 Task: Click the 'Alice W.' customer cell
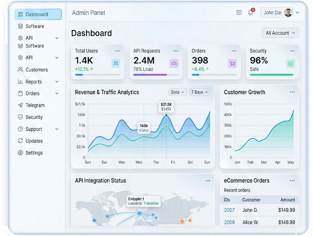pyautogui.click(x=250, y=222)
